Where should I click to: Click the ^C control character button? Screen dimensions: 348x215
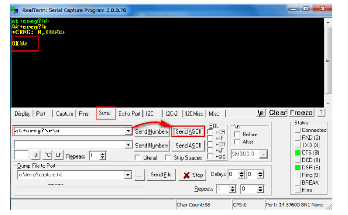click(47, 155)
